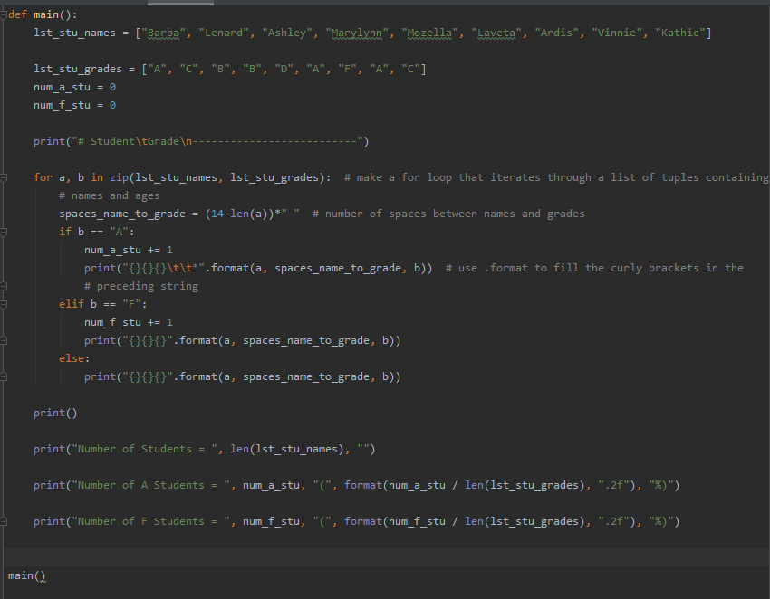Click the 'if' keyword before b == "A"
This screenshot has height=599, width=770.
pyautogui.click(x=65, y=232)
